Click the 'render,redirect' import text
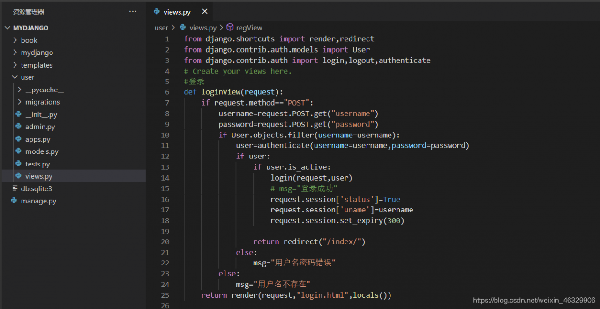 [x=342, y=39]
